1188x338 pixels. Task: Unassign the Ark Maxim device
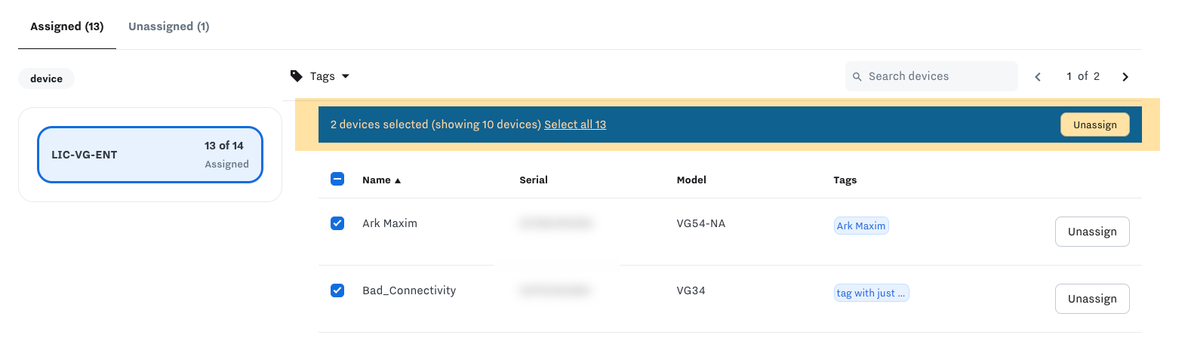tap(1092, 232)
